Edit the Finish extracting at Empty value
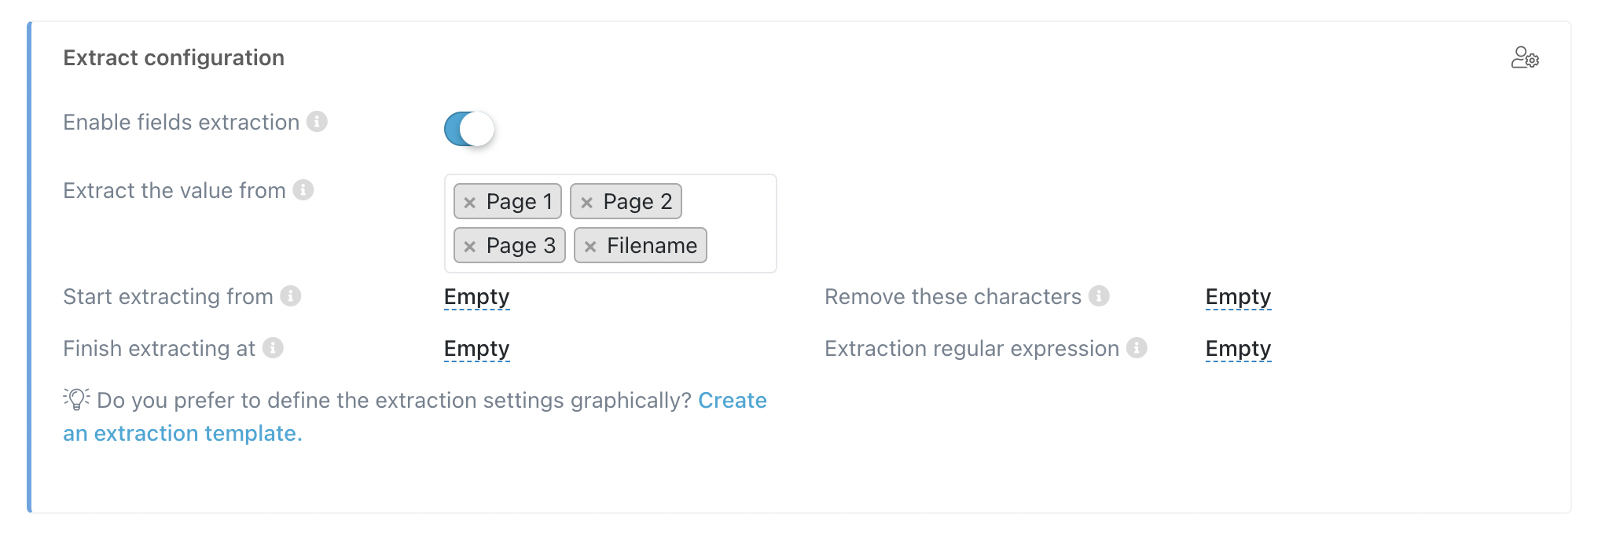The height and width of the screenshot is (539, 1605). 476,348
